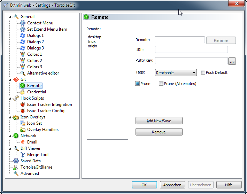Viewport: 247px width, 194px height.
Task: Go to Overlay Handlers settings
Action: [x=43, y=130]
